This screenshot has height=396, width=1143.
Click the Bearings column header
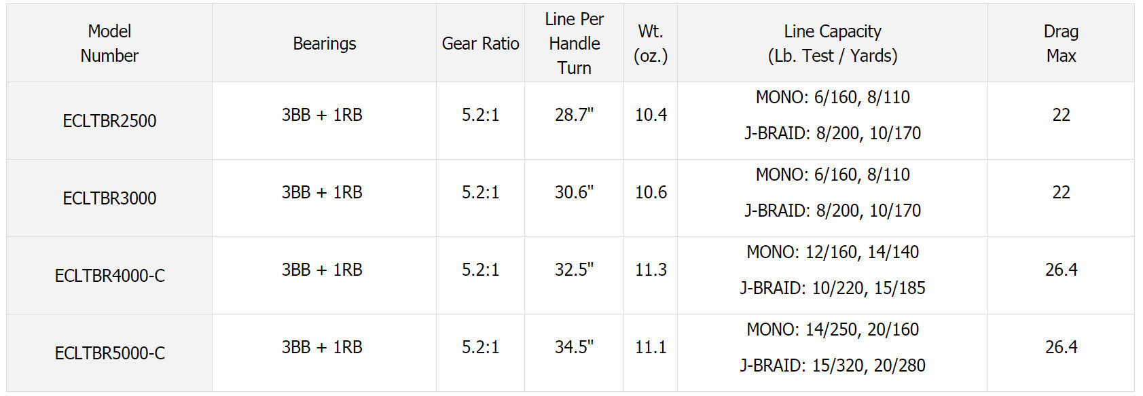[324, 43]
